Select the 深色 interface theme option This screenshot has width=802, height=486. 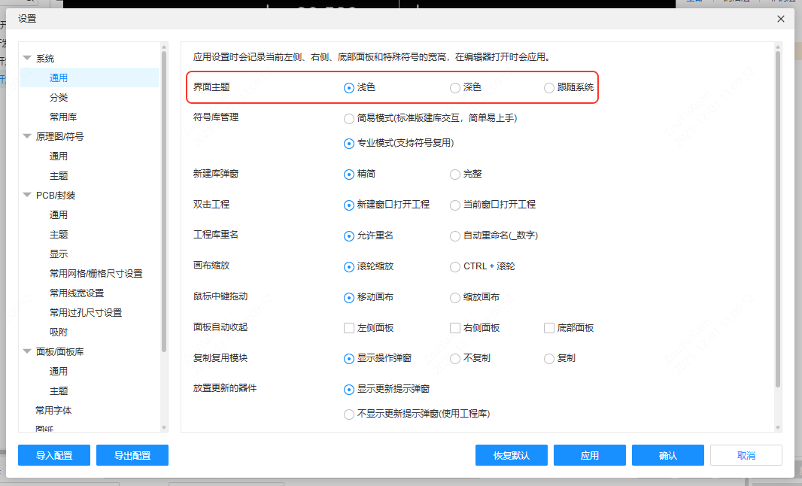click(454, 87)
